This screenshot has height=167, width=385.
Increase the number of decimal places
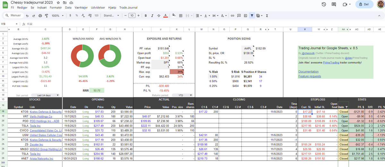90,15
